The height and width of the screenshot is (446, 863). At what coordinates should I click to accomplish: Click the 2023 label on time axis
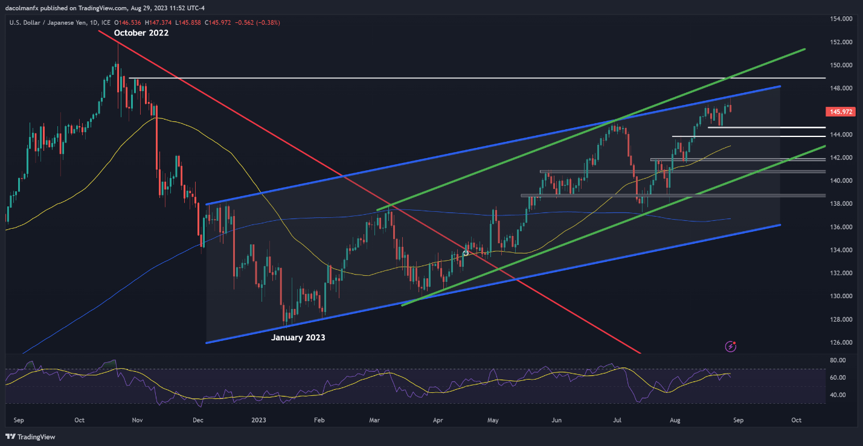[x=258, y=419]
